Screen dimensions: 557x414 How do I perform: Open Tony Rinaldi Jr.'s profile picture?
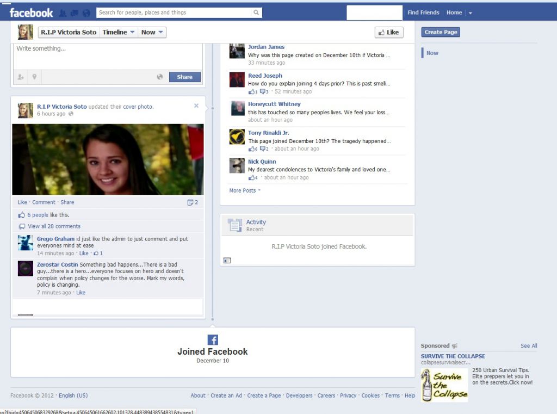pos(237,137)
